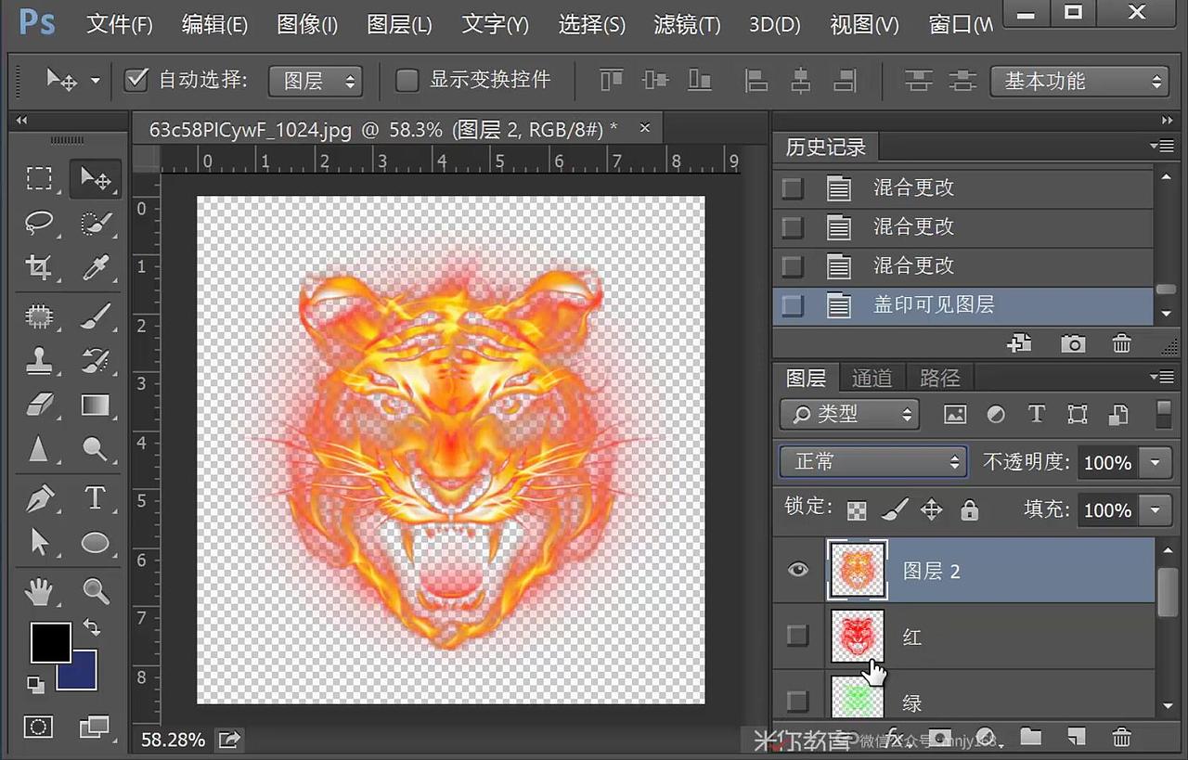Reset to default black and white colors

35,685
